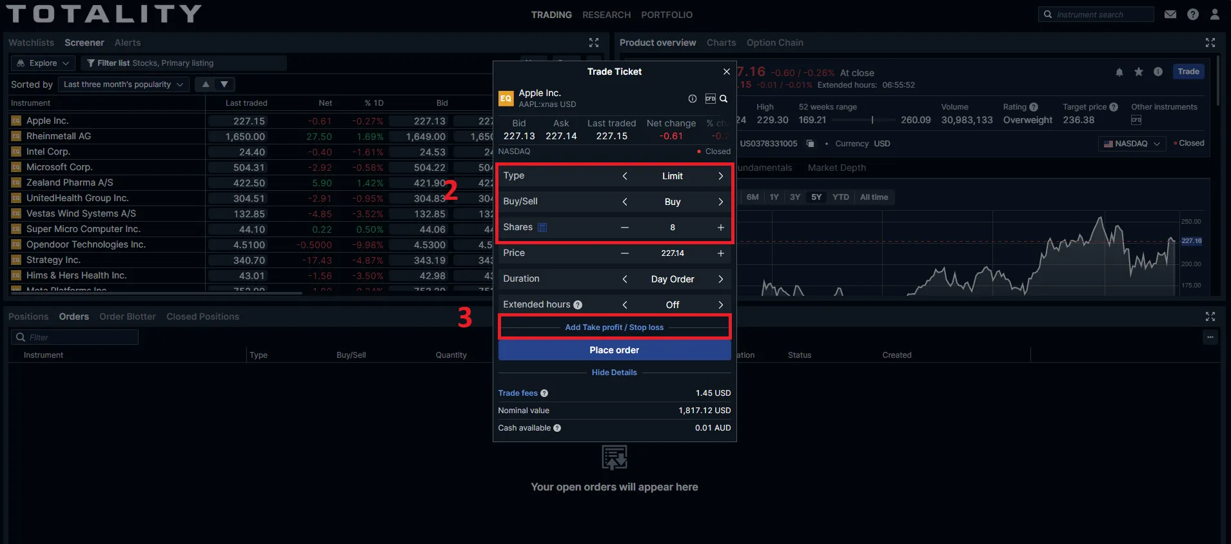Open the TRADING top menu
Screen dimensions: 1231x544
point(551,15)
